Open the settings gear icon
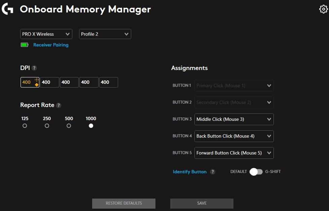 [323, 9]
